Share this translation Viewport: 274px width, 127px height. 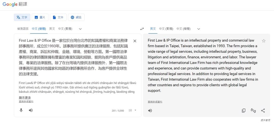click(x=263, y=111)
